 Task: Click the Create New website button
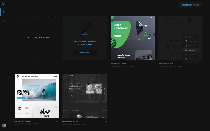191,5
